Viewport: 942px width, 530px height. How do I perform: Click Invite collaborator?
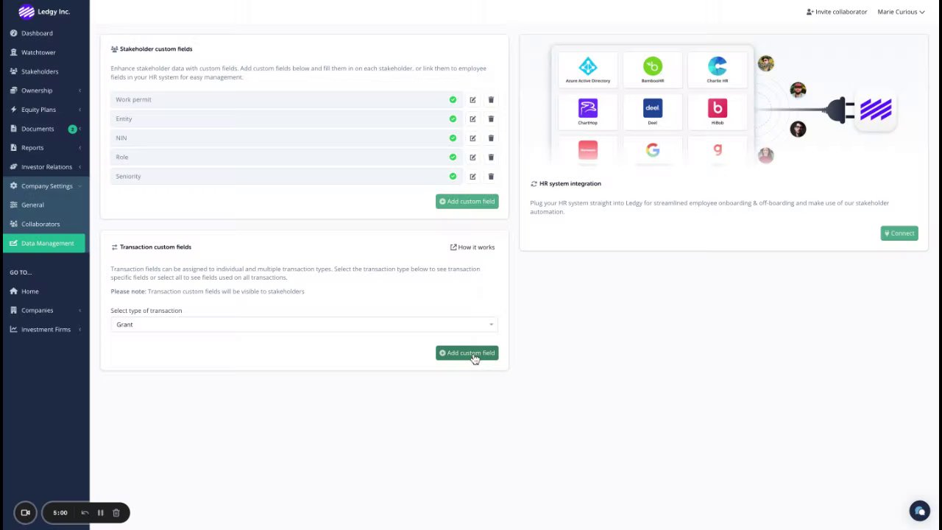837,12
